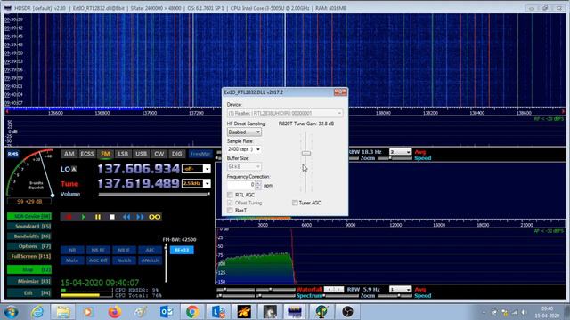570x320 pixels.
Task: Toggle the yellow loop playback icon
Action: pos(154,217)
